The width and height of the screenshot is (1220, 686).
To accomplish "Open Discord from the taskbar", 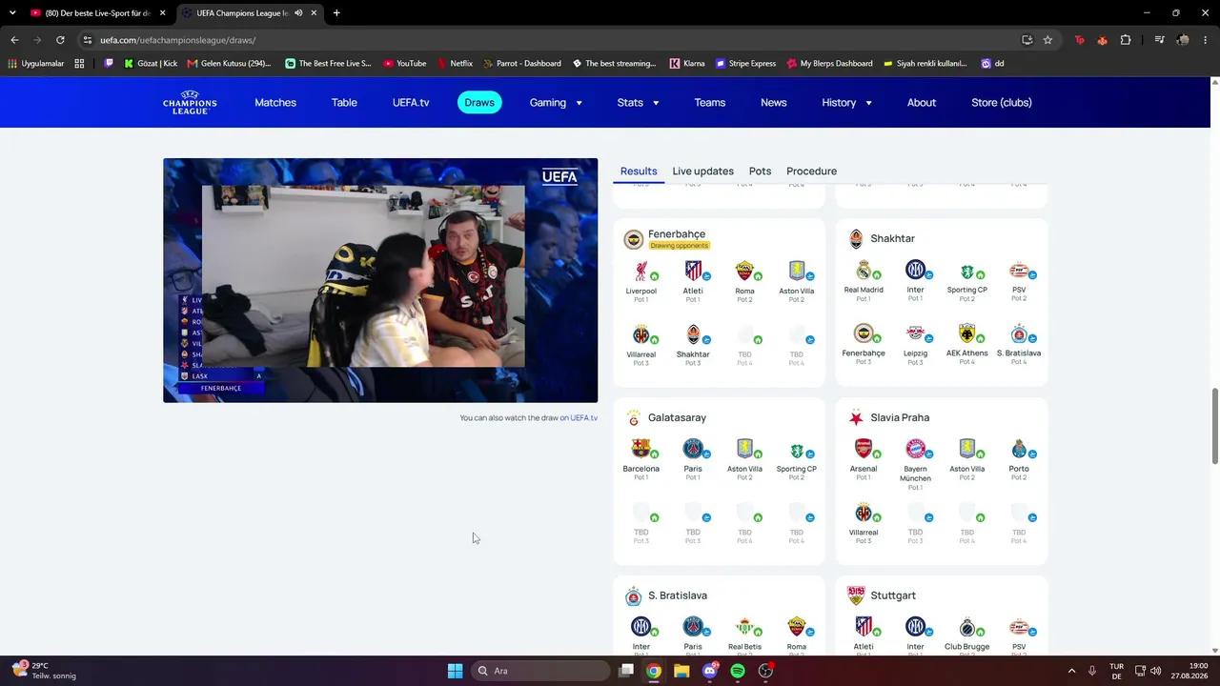I will point(709,671).
